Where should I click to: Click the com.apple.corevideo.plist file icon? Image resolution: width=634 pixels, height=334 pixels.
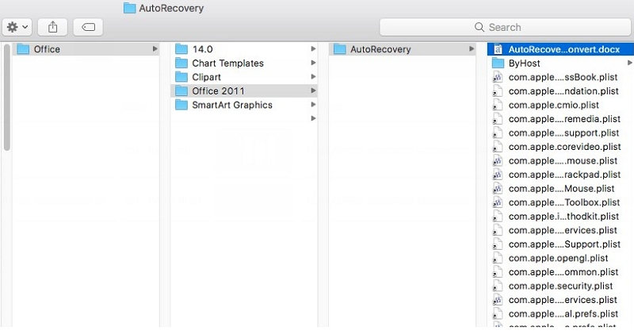click(498, 147)
